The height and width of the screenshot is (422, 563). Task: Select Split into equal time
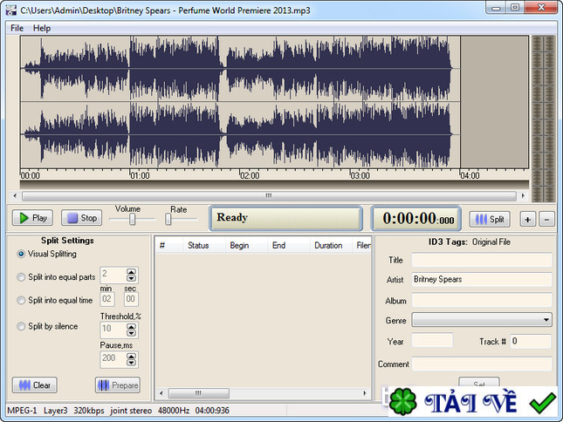pyautogui.click(x=22, y=300)
